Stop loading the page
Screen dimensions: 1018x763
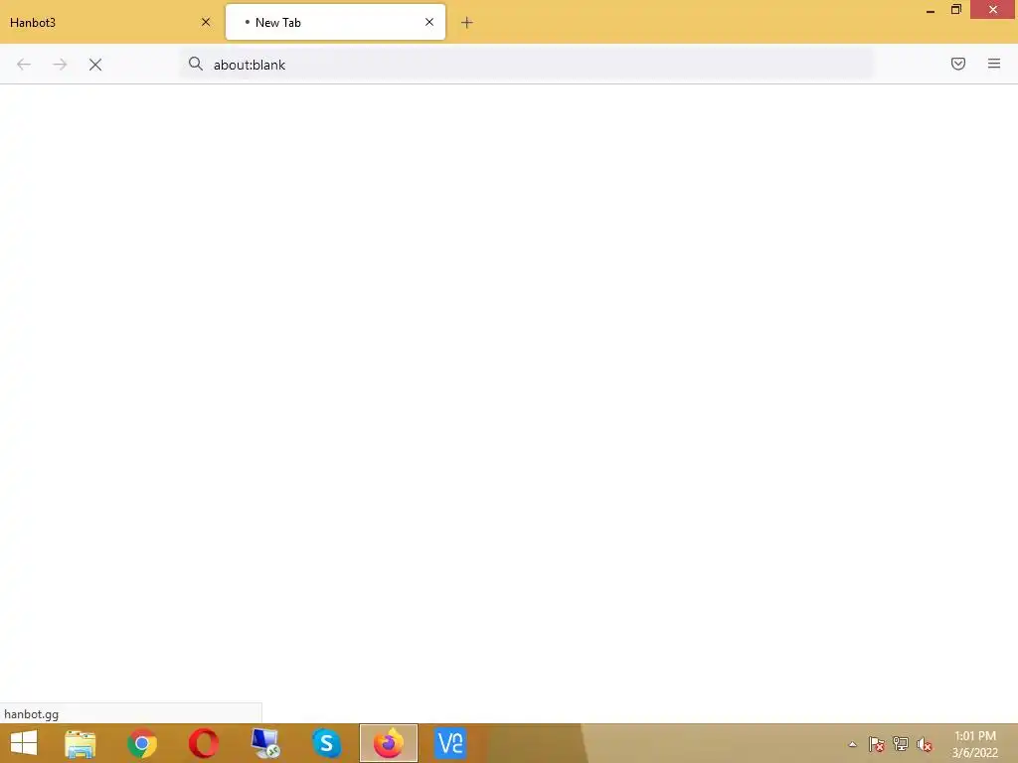[95, 65]
